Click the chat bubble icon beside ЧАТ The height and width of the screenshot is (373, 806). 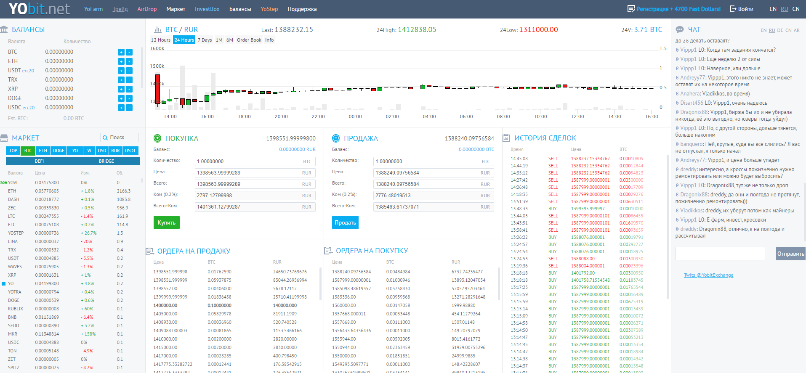click(x=680, y=30)
